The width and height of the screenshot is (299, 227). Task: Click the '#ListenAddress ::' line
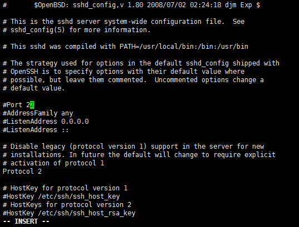pyautogui.click(x=36, y=130)
